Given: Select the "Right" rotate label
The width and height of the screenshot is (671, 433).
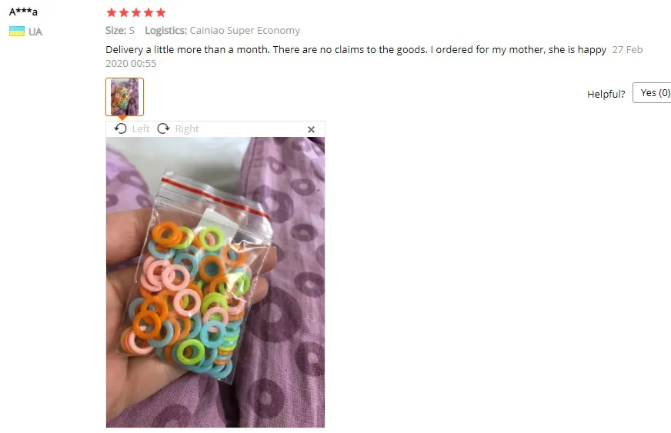Looking at the screenshot, I should [x=187, y=128].
